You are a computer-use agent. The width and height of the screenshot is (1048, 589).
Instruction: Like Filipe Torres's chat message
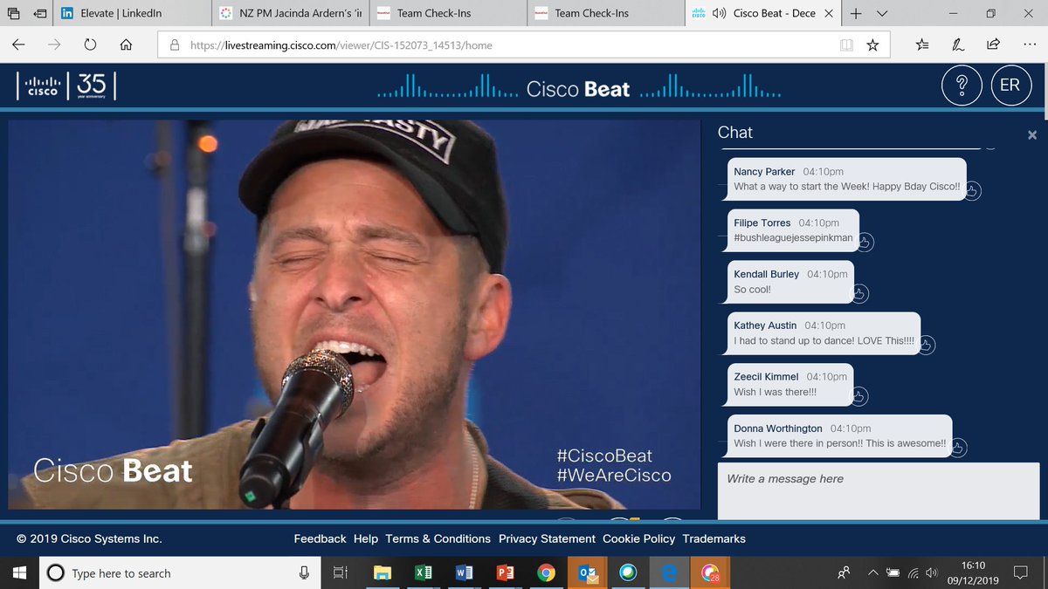tap(865, 242)
